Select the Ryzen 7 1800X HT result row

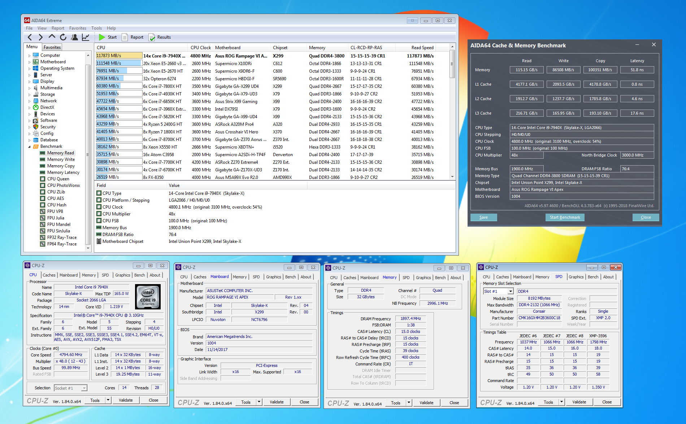265,132
